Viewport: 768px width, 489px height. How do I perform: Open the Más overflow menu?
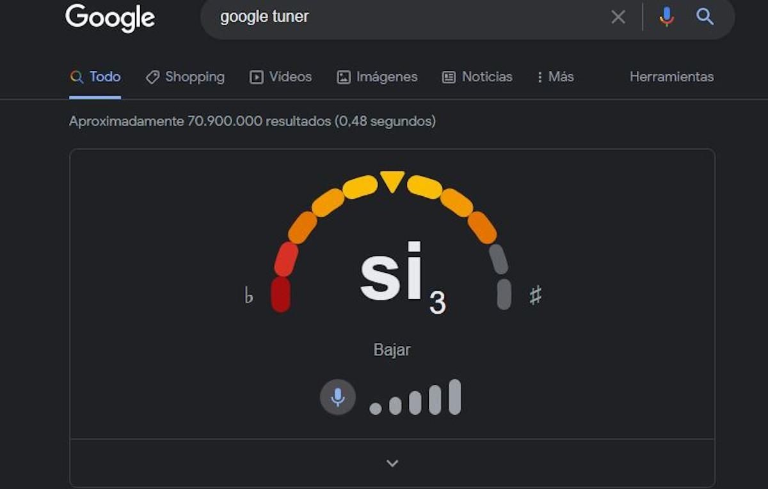click(x=554, y=77)
